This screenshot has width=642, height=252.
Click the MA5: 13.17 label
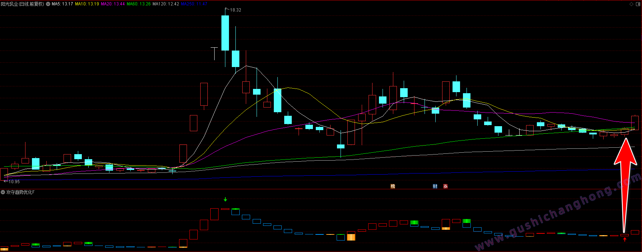(62, 4)
